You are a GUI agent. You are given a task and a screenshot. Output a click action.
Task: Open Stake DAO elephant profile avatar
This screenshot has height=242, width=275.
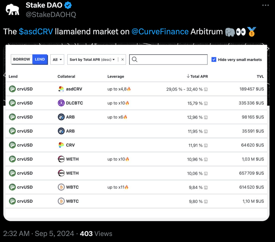pyautogui.click(x=13, y=10)
